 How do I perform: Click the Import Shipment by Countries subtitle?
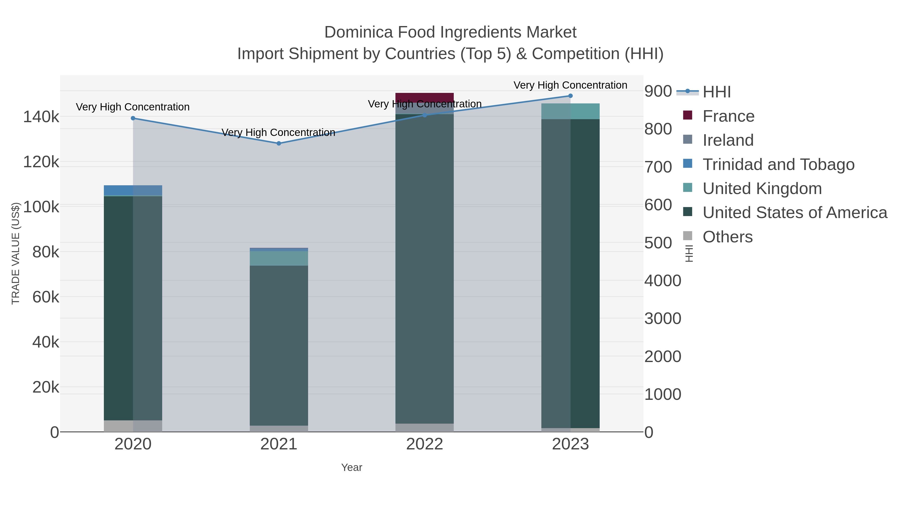click(450, 54)
